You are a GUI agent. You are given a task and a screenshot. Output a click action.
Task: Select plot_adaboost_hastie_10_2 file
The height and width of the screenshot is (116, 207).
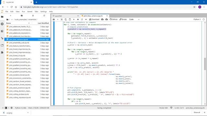(x=27, y=26)
